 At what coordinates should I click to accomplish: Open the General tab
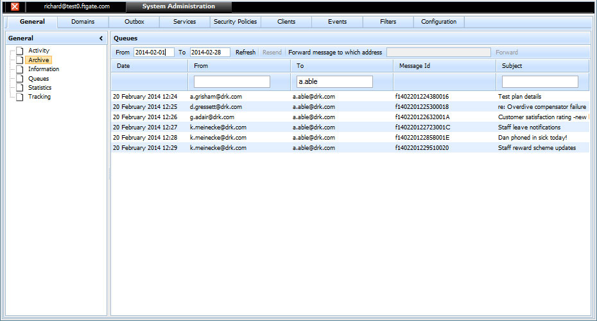point(32,22)
